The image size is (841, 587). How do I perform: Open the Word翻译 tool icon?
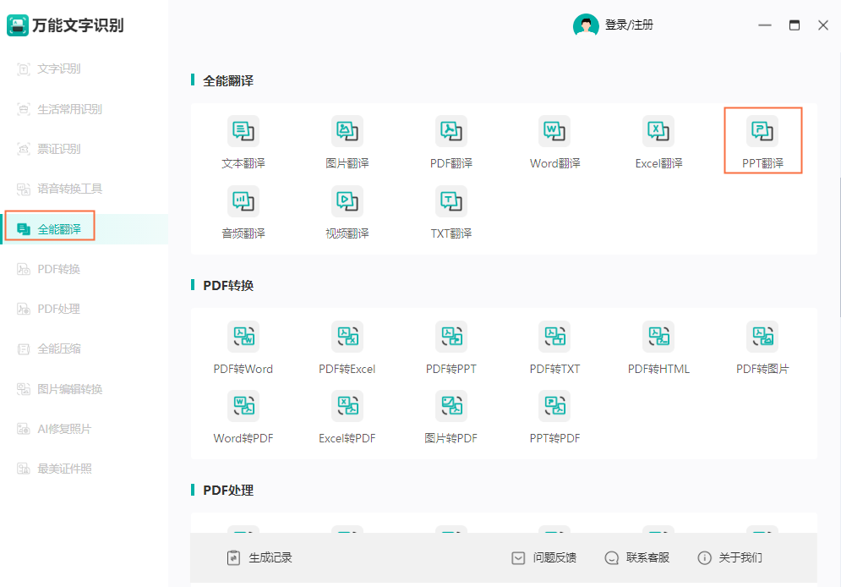pyautogui.click(x=554, y=131)
